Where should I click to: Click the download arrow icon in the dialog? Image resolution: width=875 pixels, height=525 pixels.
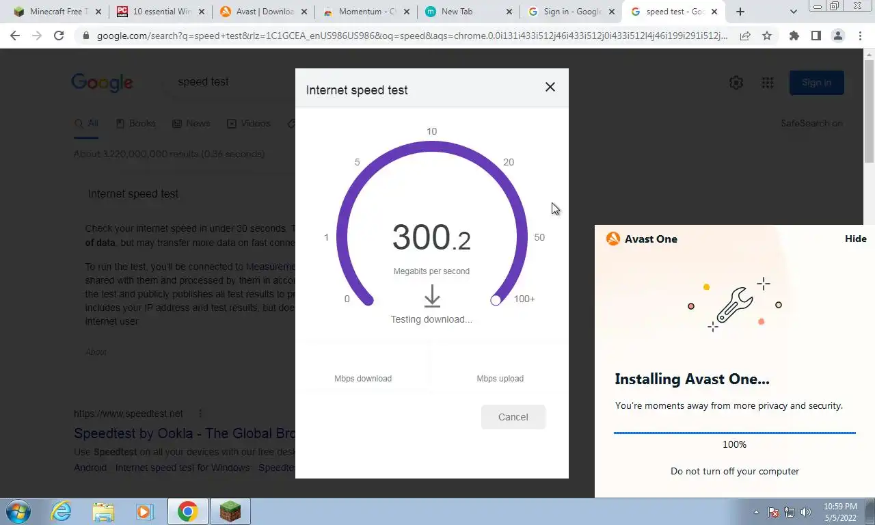tap(432, 296)
